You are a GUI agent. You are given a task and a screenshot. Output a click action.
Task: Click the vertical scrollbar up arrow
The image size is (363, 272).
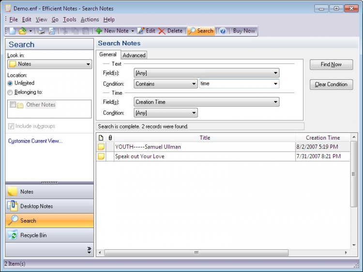pos(354,137)
